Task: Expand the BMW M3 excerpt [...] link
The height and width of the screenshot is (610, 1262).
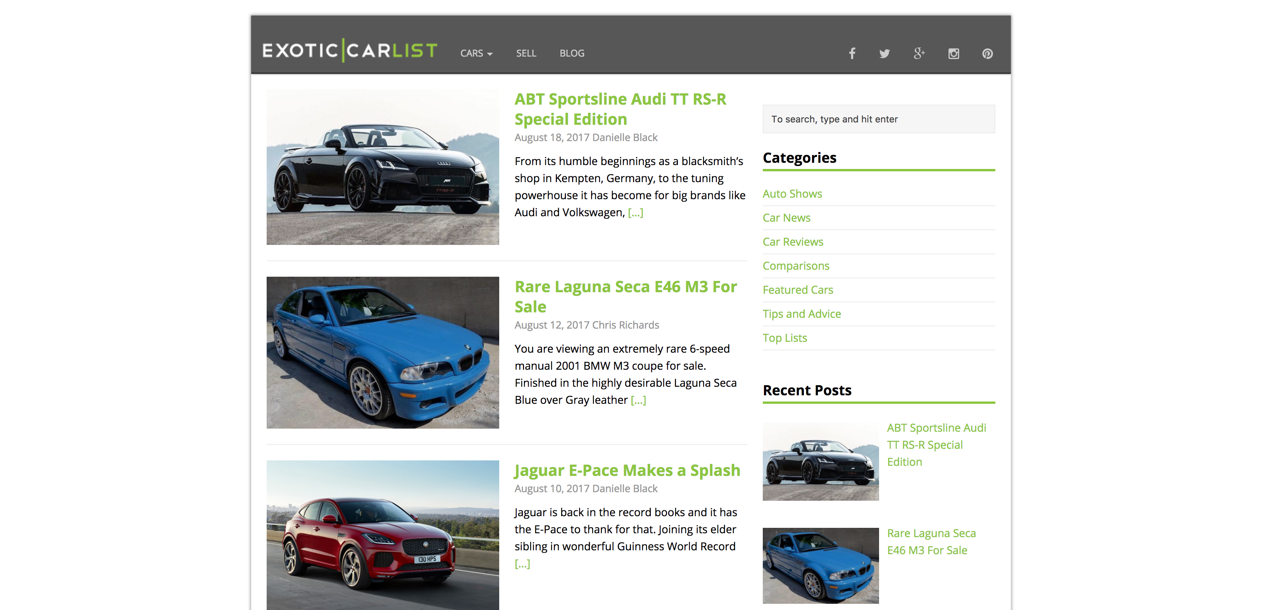Action: (638, 400)
